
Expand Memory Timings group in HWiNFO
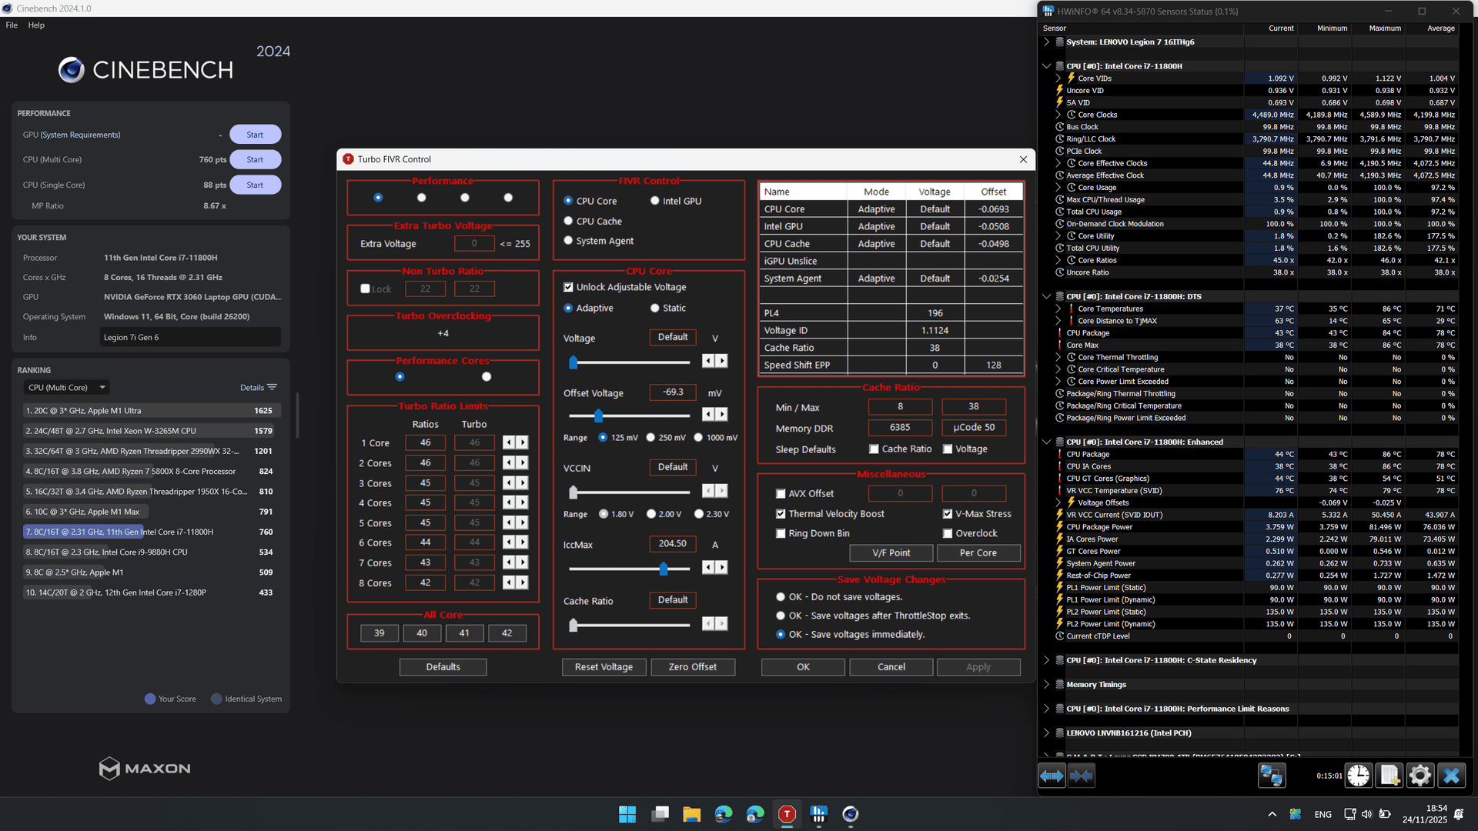pyautogui.click(x=1046, y=684)
